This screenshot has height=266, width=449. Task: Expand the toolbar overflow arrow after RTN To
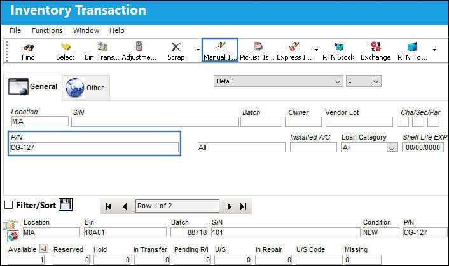click(434, 50)
